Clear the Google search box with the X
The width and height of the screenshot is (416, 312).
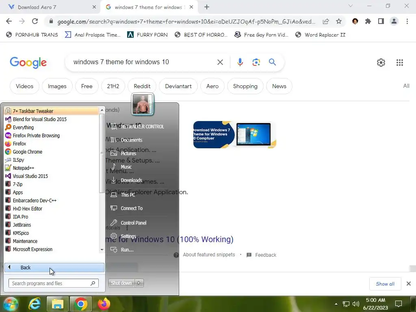(x=220, y=62)
